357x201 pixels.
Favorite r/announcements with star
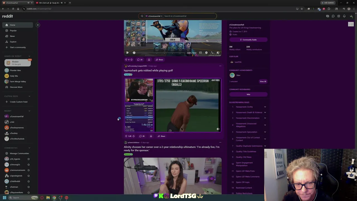(x=28, y=170)
